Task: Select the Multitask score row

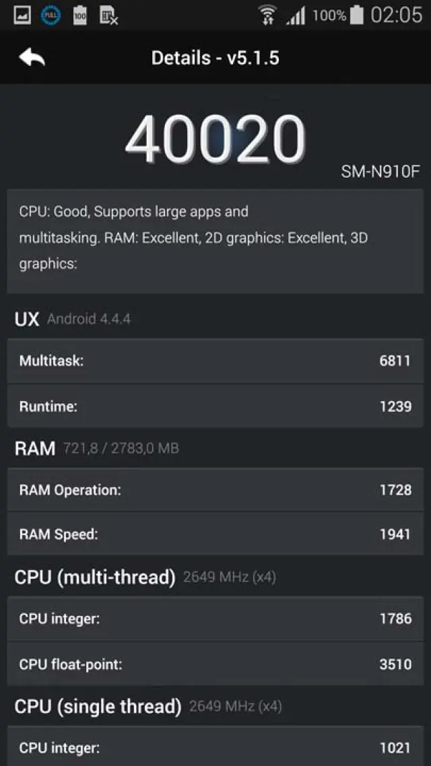Action: (x=215, y=361)
